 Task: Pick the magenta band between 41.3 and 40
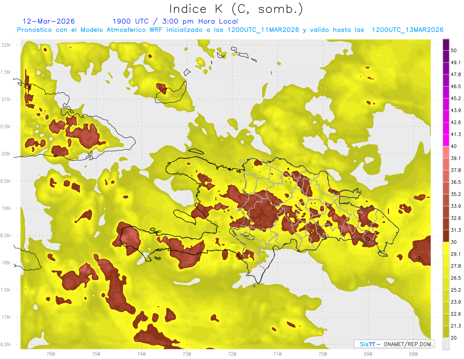[446, 140]
